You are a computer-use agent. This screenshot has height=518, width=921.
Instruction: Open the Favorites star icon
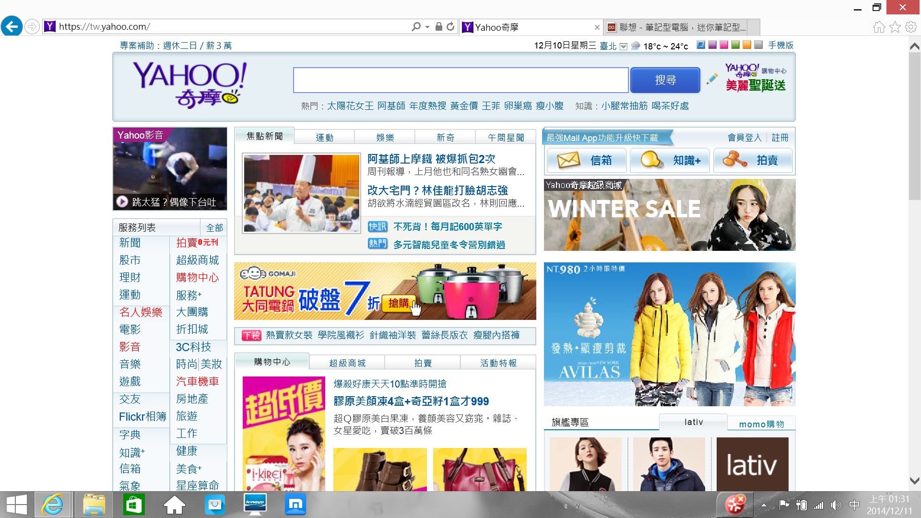tap(895, 27)
